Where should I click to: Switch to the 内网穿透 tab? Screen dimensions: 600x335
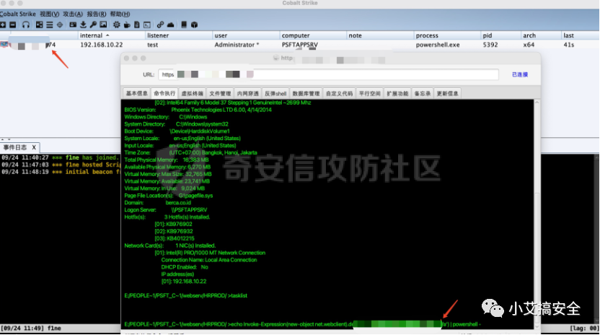pos(247,93)
